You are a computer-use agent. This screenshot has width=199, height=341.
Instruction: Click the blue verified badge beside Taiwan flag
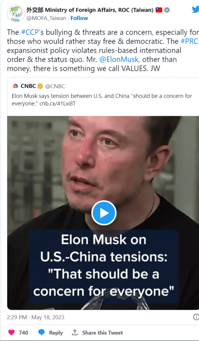(167, 10)
